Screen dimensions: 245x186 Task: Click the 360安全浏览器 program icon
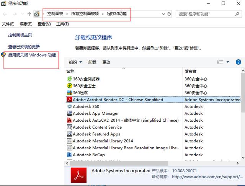click(x=69, y=79)
